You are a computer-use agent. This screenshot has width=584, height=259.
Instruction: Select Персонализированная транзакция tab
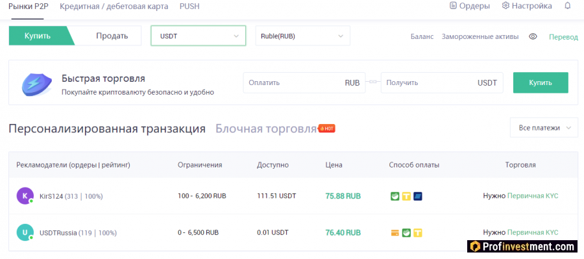107,129
